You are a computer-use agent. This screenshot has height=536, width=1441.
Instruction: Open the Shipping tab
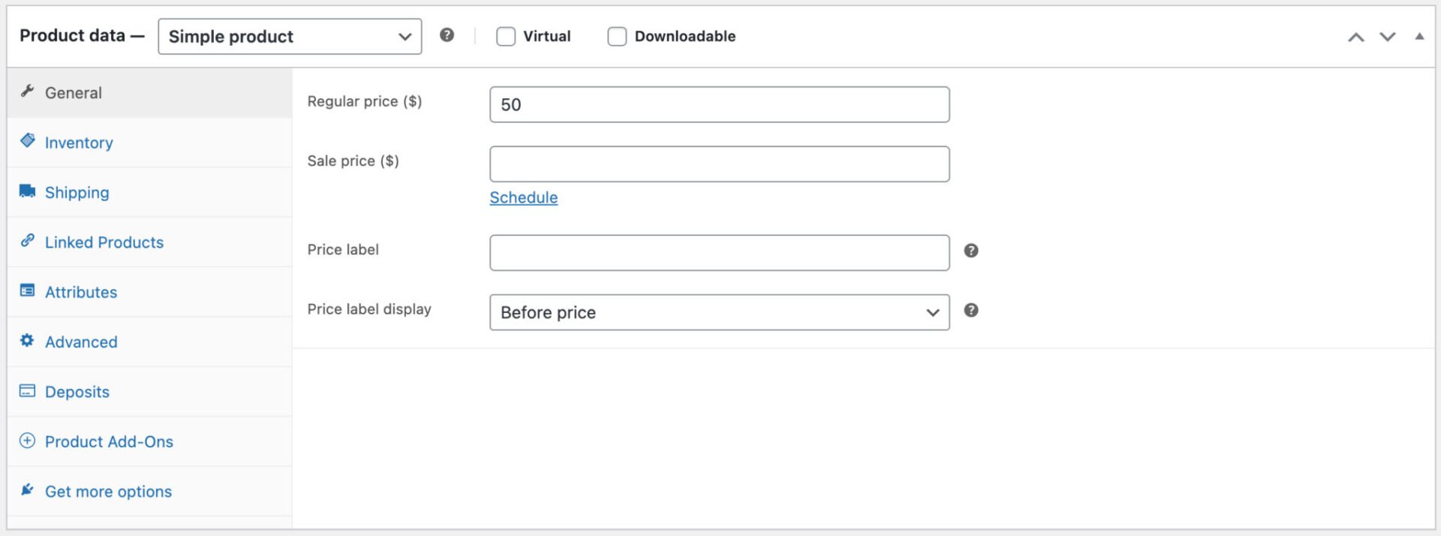tap(149, 192)
